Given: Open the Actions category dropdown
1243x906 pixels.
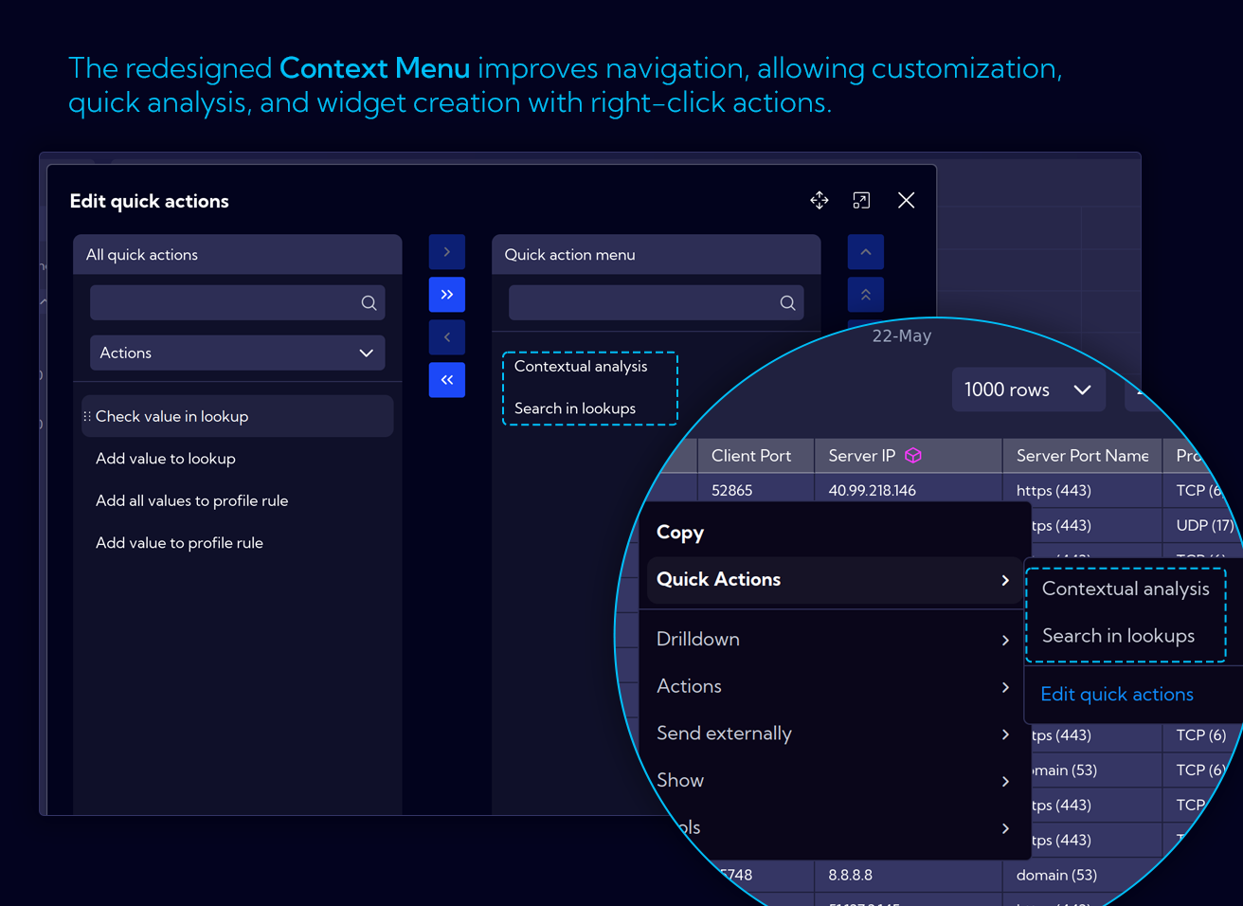Looking at the screenshot, I should (238, 353).
